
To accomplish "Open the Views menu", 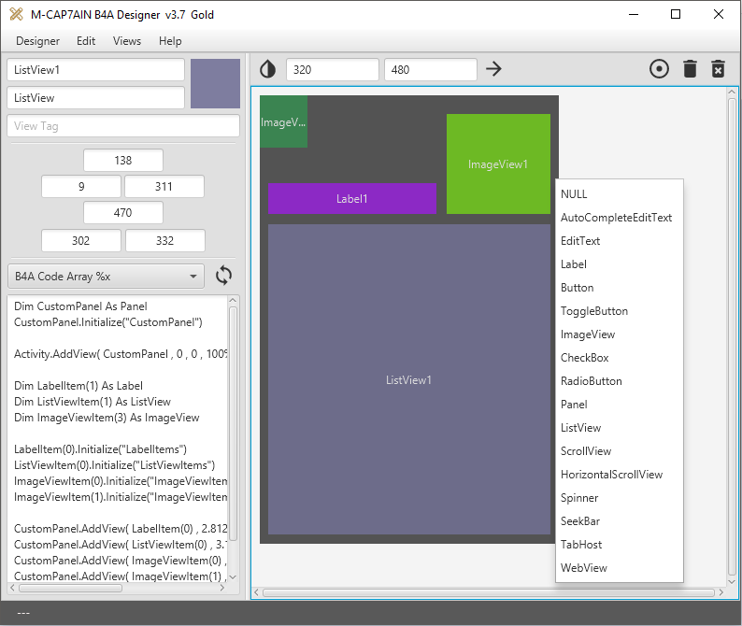I will pos(127,41).
